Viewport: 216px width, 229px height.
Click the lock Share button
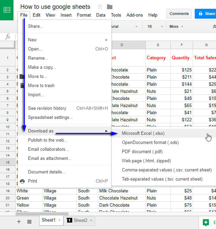tap(206, 14)
